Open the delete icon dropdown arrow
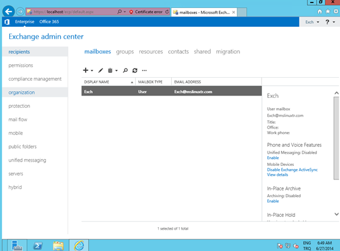 click(x=117, y=70)
